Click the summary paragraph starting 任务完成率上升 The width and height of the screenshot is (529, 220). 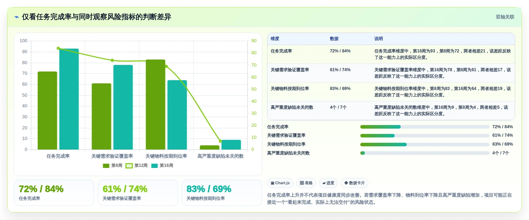click(389, 199)
